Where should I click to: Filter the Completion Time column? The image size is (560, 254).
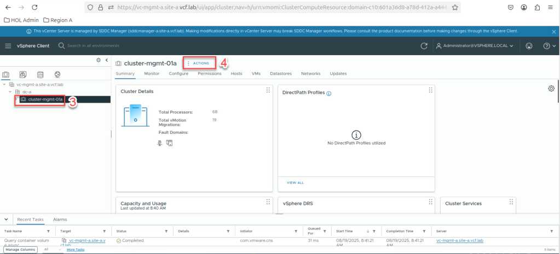[424, 232]
